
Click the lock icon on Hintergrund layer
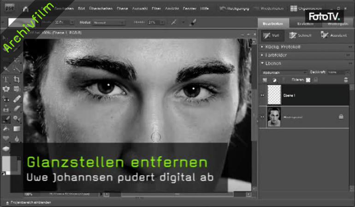(x=341, y=116)
